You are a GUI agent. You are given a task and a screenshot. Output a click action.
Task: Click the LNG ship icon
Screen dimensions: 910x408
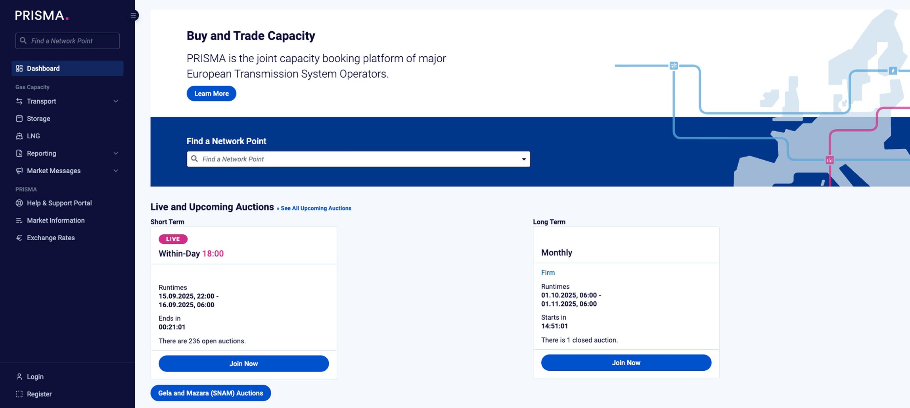point(19,136)
